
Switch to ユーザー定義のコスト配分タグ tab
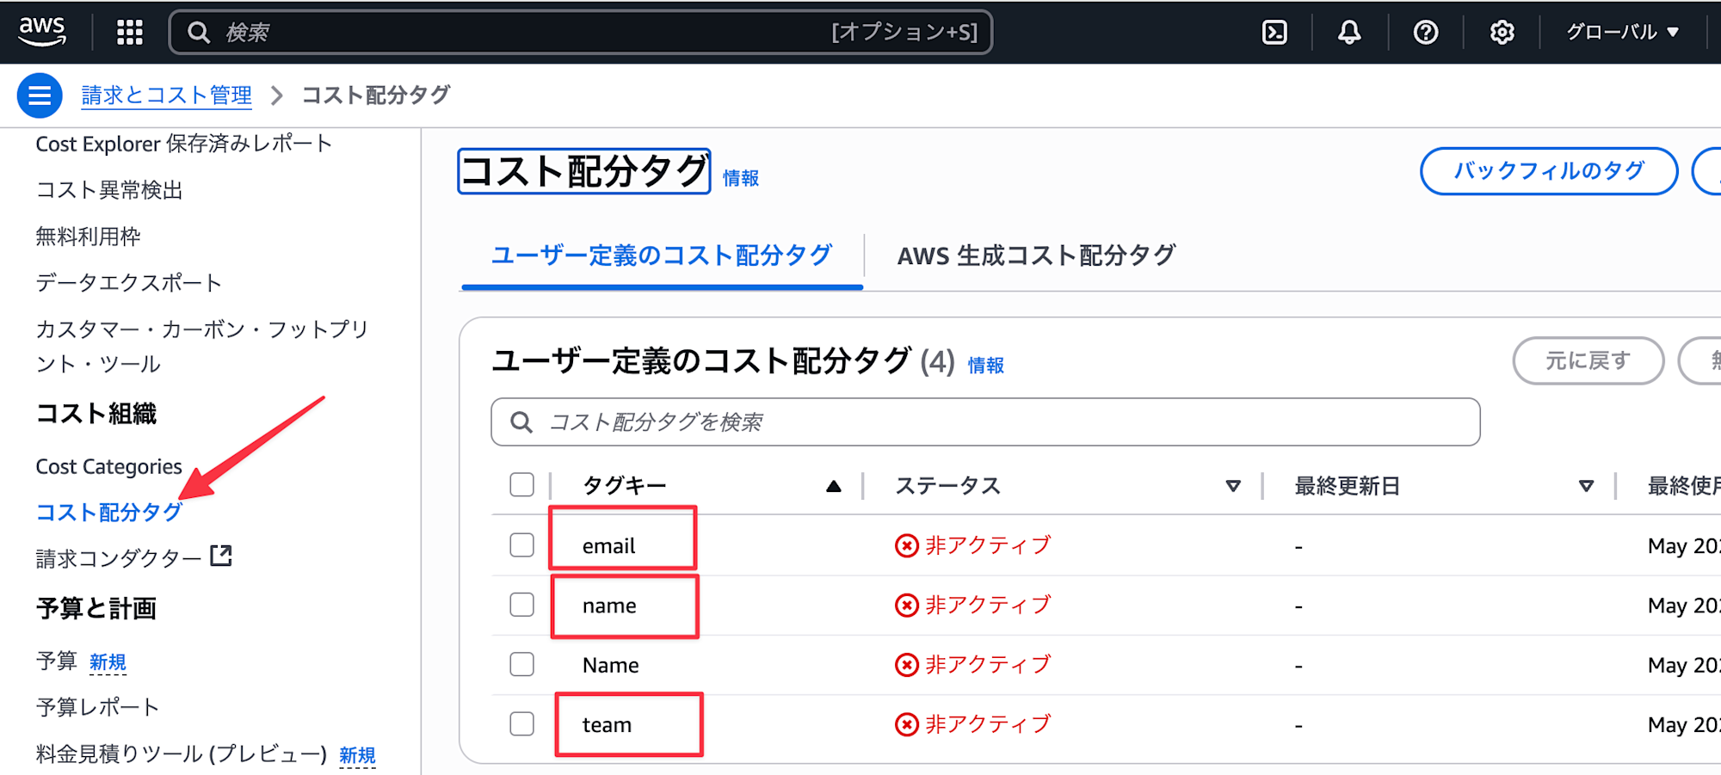click(662, 255)
